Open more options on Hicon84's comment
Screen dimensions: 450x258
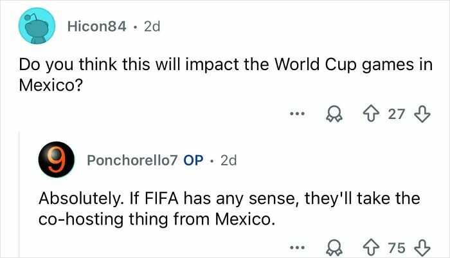point(295,115)
